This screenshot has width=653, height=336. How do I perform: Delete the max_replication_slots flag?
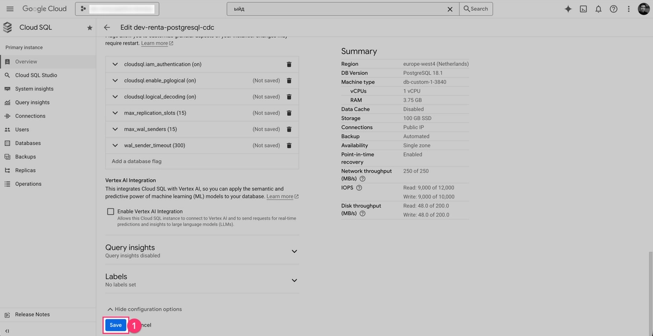click(x=289, y=113)
